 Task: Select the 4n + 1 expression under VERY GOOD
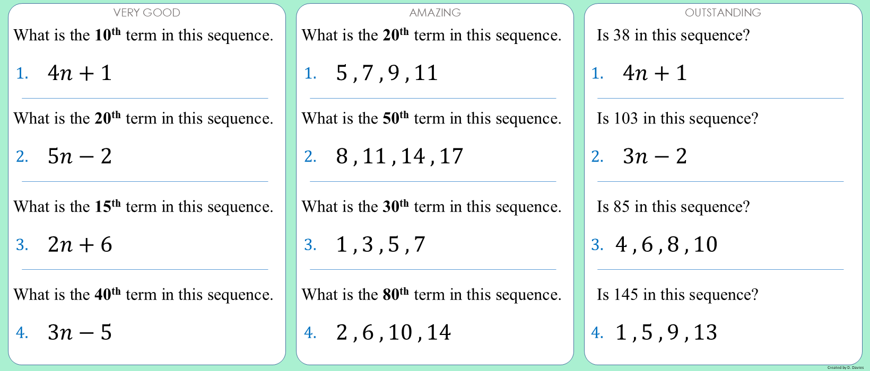(80, 73)
